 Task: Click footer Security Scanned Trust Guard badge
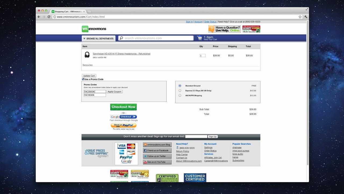pos(119,174)
